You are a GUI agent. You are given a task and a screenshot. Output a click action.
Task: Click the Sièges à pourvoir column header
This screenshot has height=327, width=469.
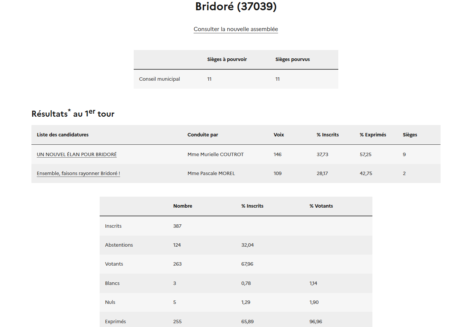pyautogui.click(x=227, y=59)
